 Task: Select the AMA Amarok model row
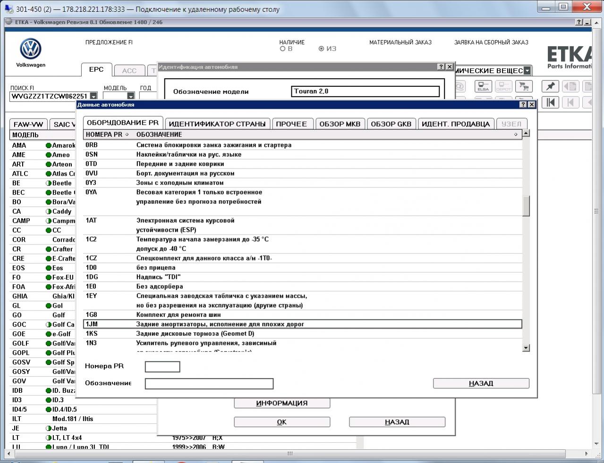(x=43, y=145)
